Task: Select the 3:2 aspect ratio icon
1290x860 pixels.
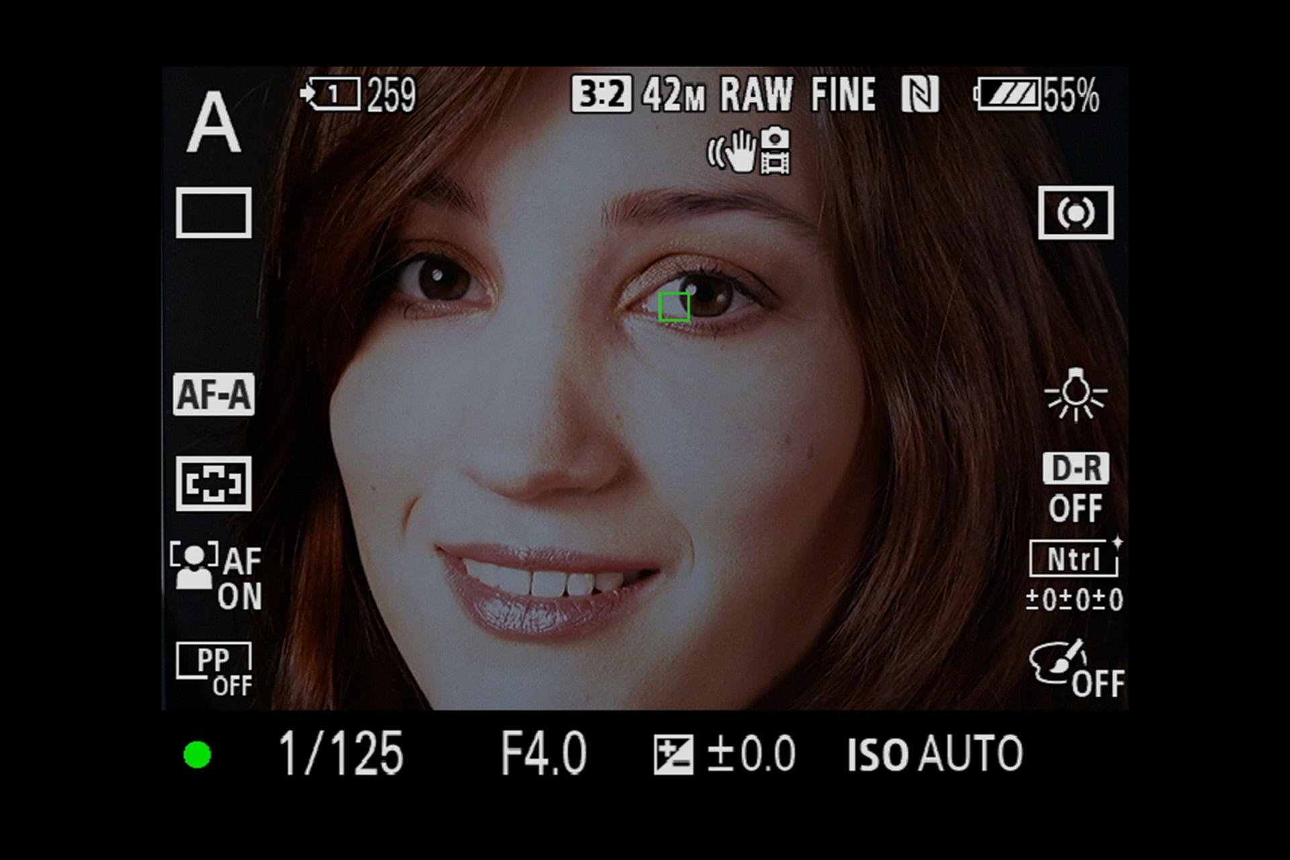Action: click(601, 93)
